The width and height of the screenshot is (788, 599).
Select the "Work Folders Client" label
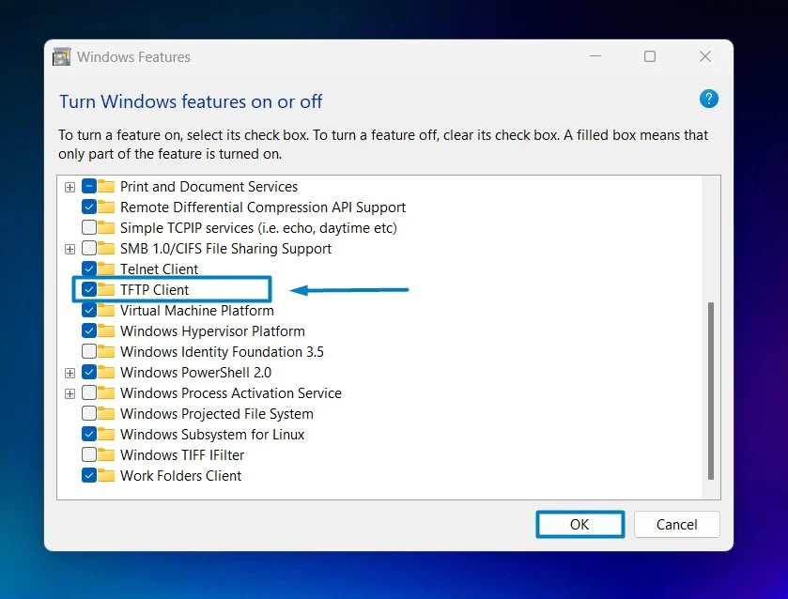coord(180,476)
